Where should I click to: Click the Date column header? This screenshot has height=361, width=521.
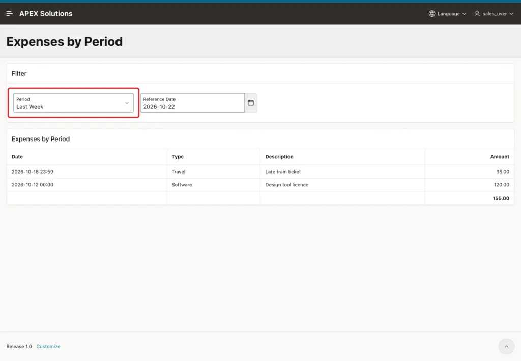click(x=17, y=156)
